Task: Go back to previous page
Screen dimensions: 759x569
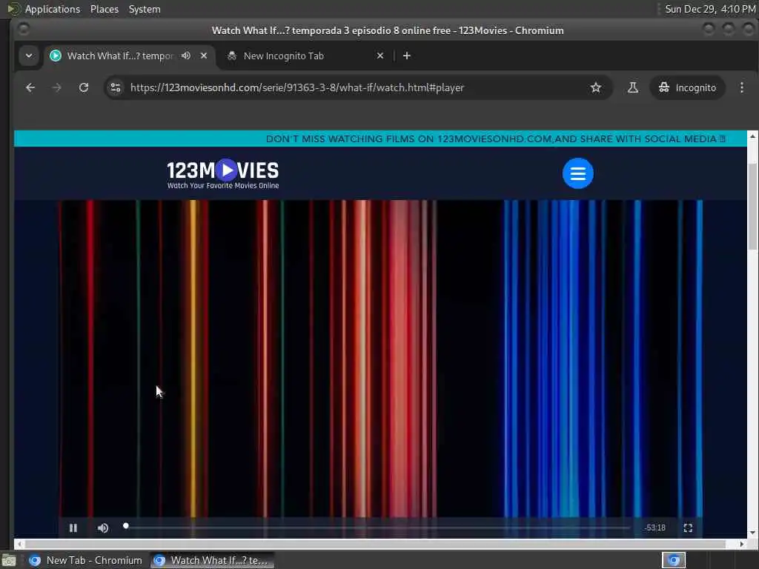Action: click(x=30, y=87)
